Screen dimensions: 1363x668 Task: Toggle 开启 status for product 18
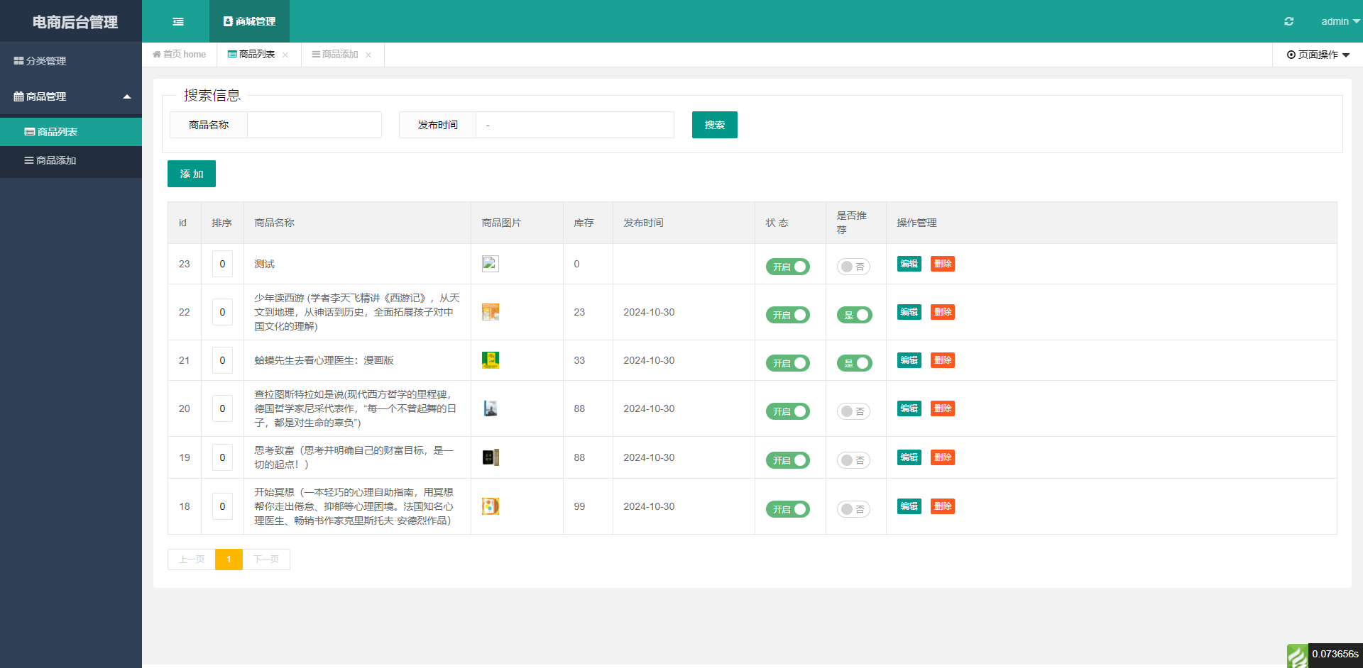pos(788,509)
